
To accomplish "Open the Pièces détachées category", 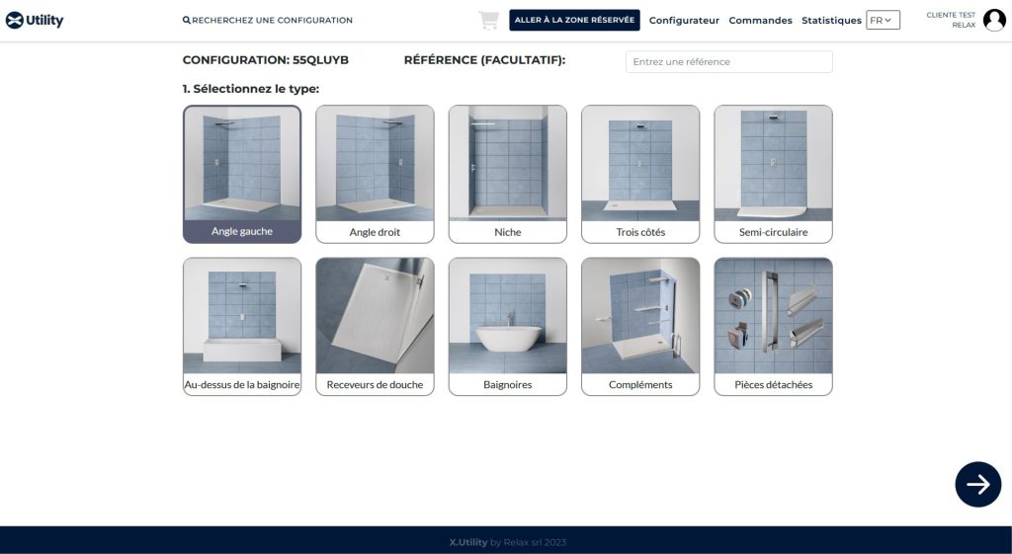I will pyautogui.click(x=773, y=326).
